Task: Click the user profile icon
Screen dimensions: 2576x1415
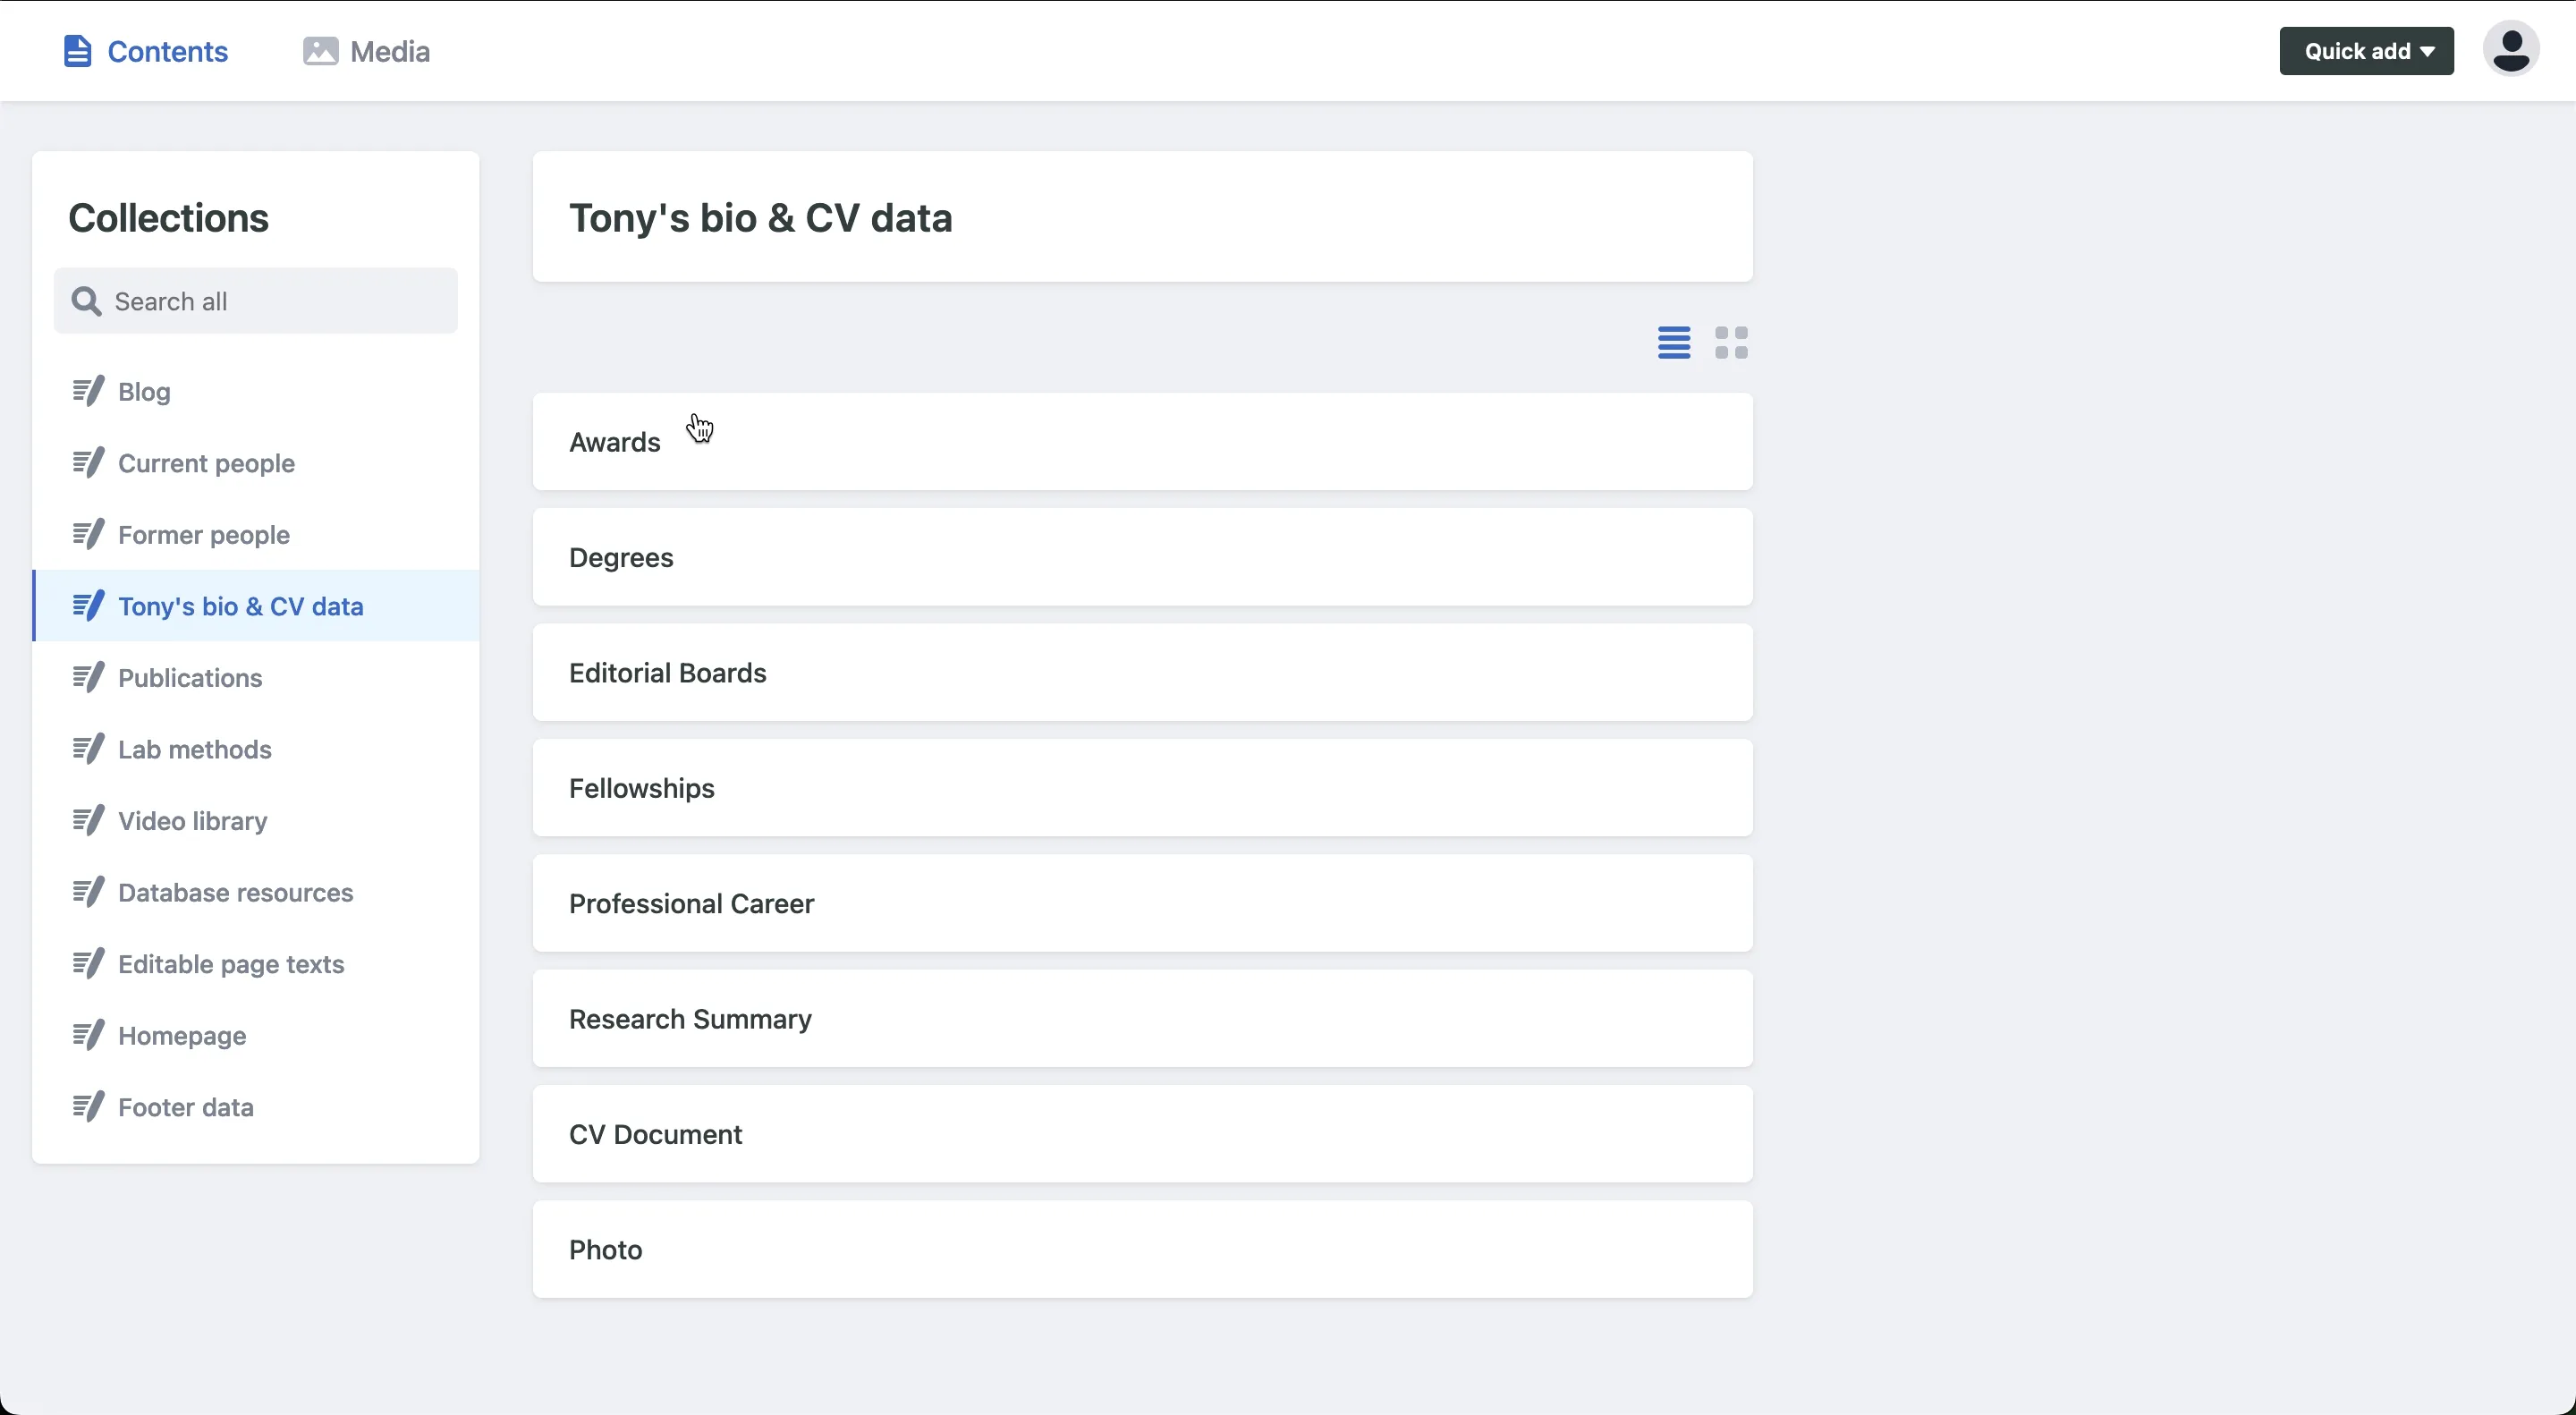Action: tap(2512, 50)
